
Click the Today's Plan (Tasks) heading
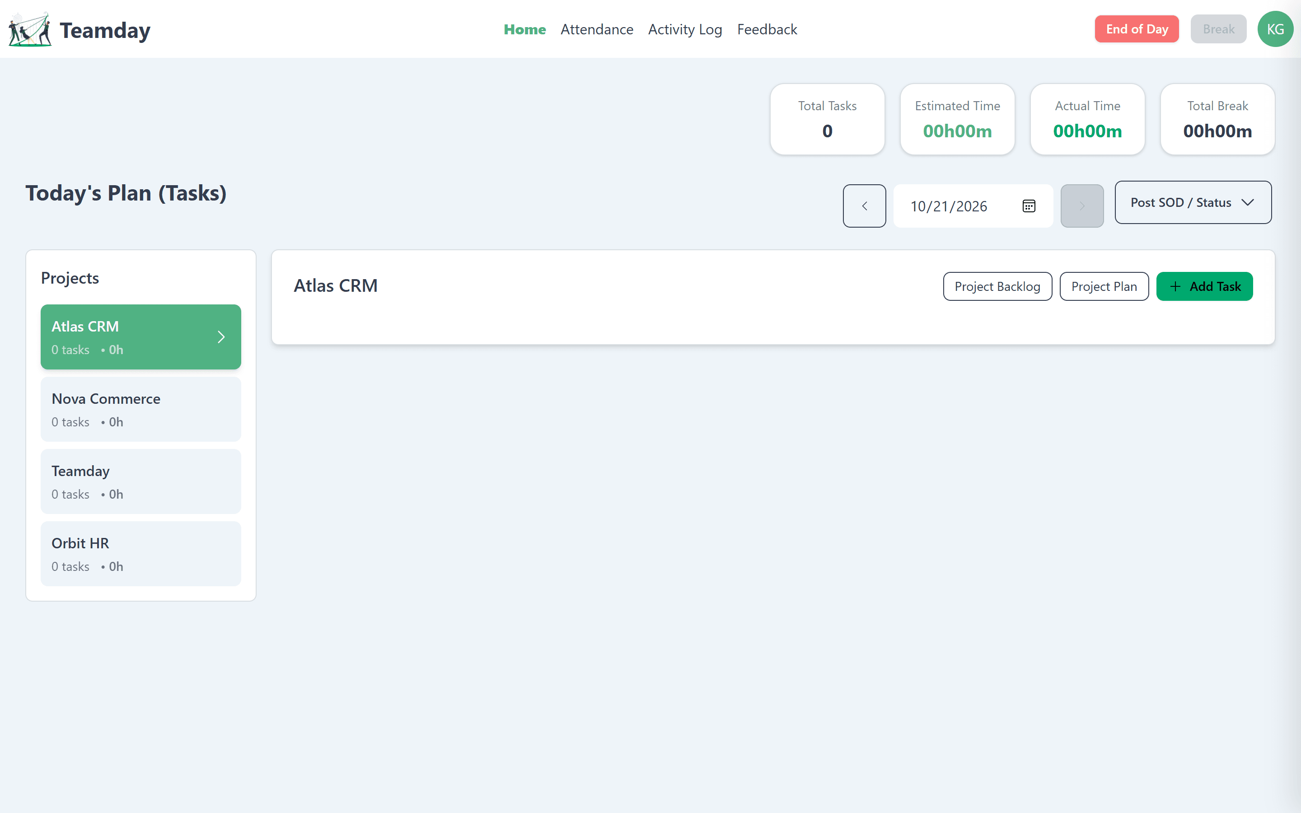click(x=126, y=193)
